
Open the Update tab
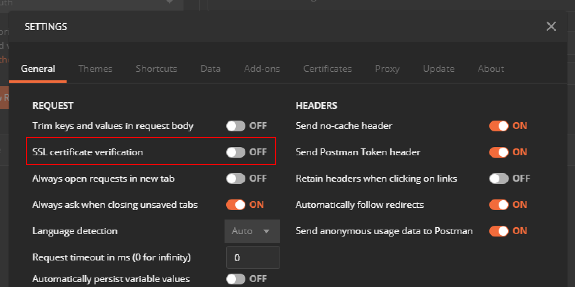click(438, 69)
